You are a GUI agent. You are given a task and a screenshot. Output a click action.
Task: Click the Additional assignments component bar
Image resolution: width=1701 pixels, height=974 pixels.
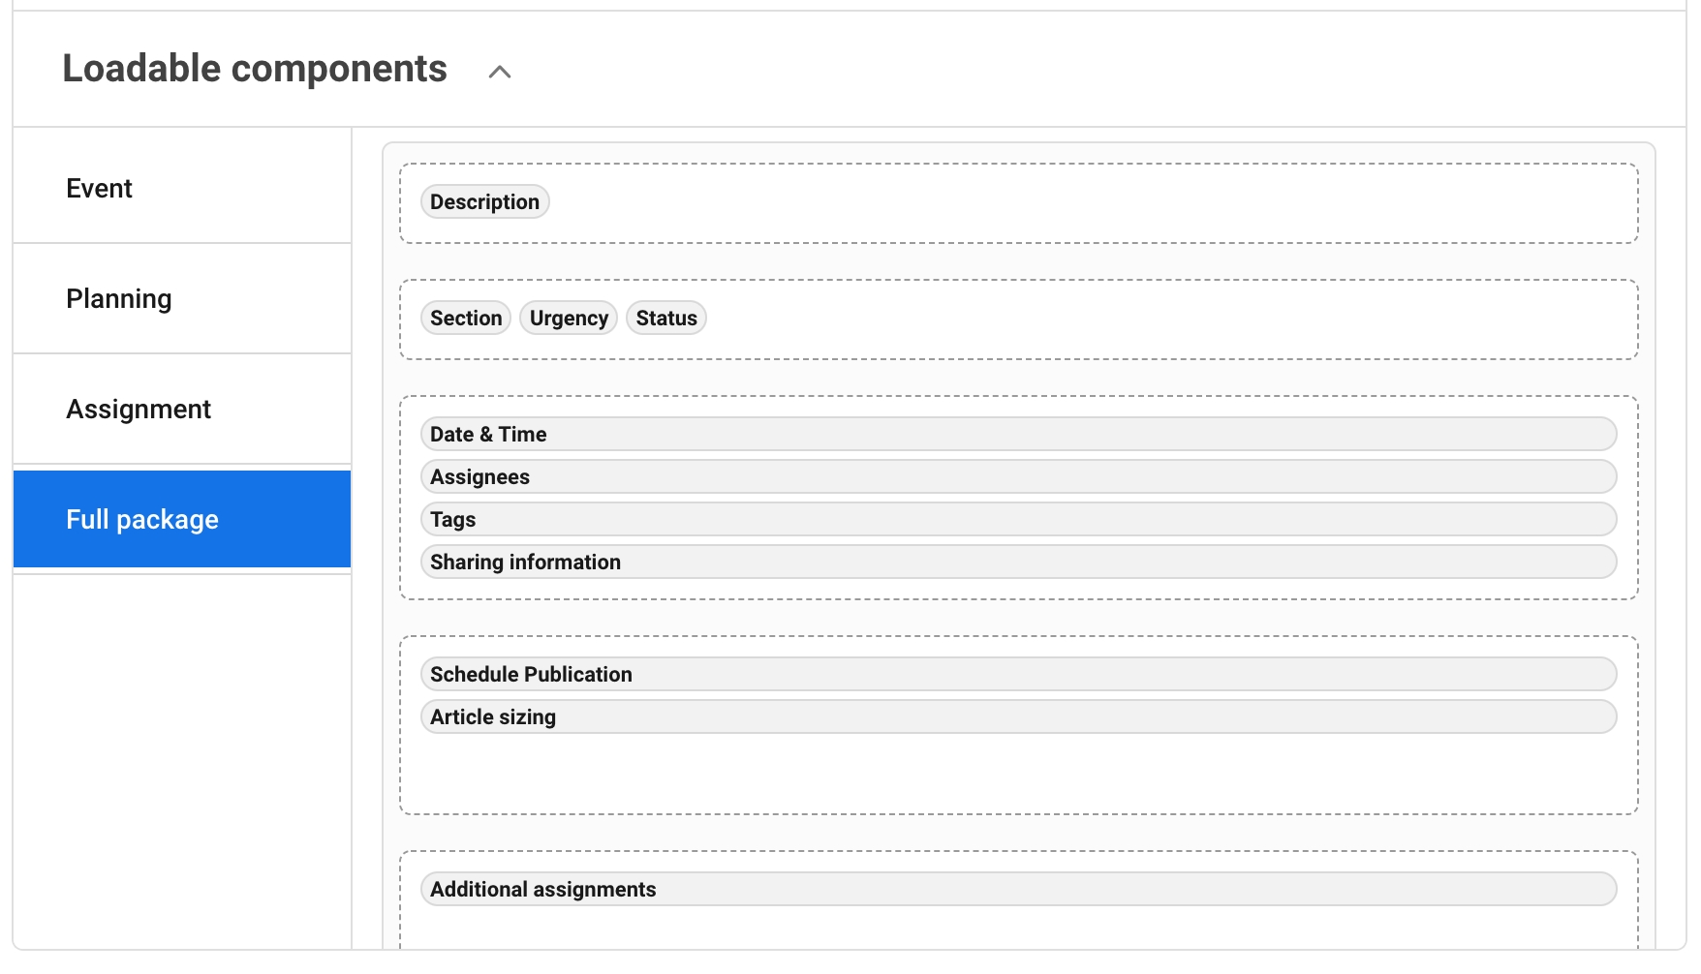click(1018, 890)
